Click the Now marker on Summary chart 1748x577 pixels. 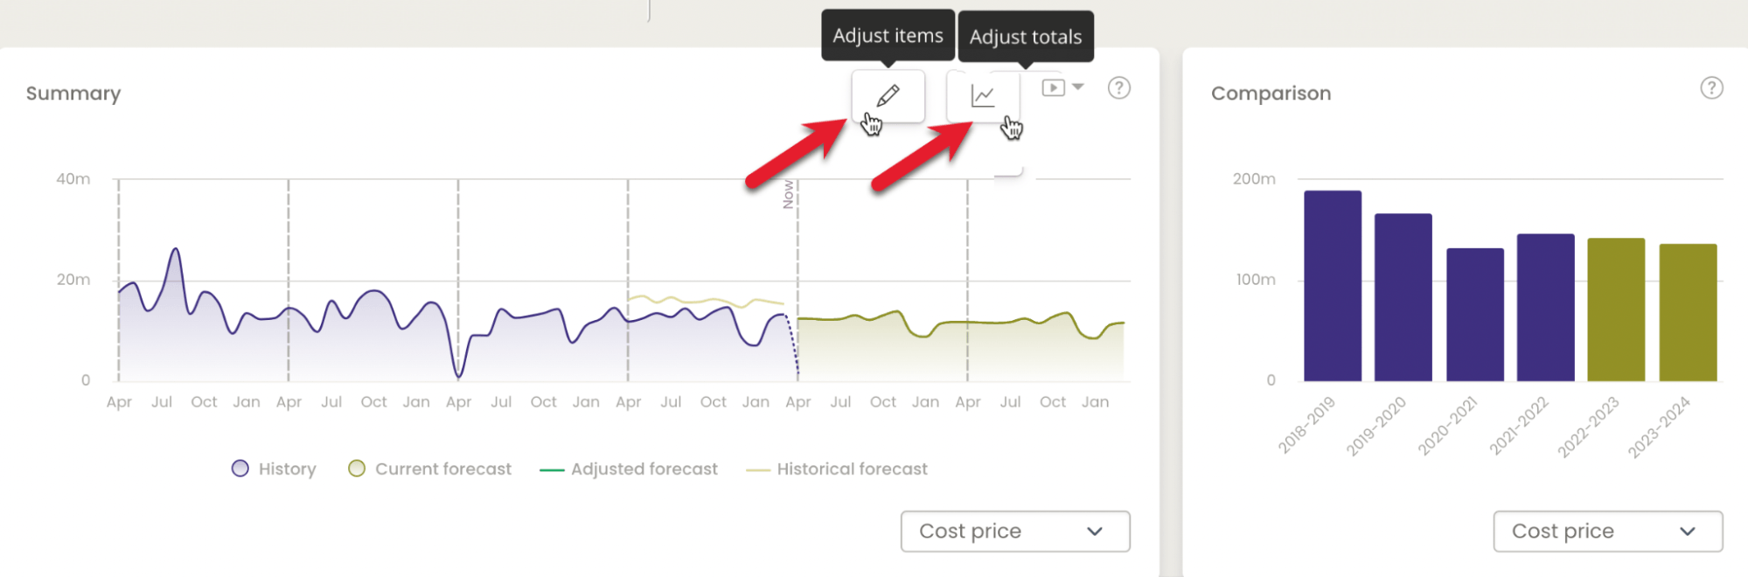pos(789,194)
